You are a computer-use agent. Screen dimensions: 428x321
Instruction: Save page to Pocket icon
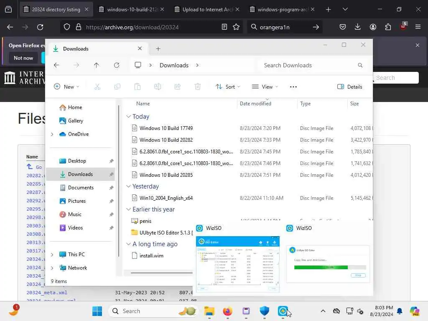tap(343, 27)
